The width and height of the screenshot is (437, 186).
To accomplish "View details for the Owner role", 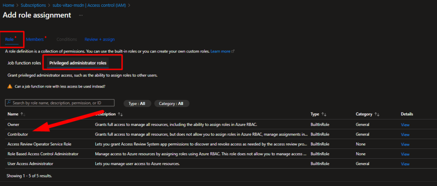I will pyautogui.click(x=405, y=125).
